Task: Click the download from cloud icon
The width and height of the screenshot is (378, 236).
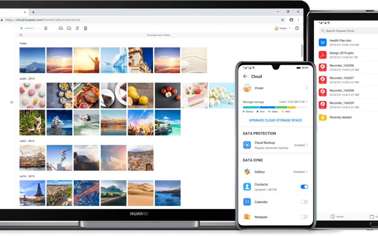Action: [69, 28]
